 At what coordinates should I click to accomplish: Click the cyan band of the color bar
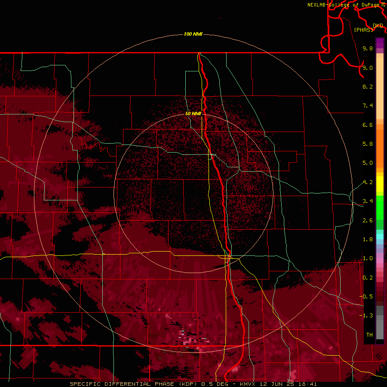[x=380, y=236]
